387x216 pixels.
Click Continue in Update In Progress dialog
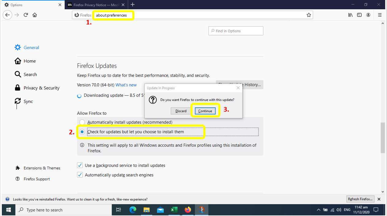coord(205,111)
